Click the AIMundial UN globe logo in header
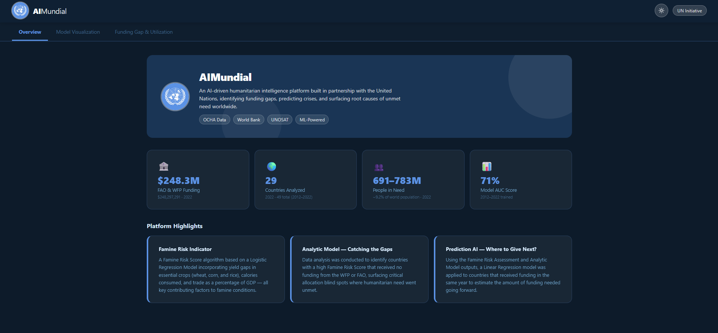Screen dimensions: 718x333 [x=20, y=10]
